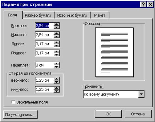This screenshot has height=122, width=155.
Task: Increase the Верхнее margin with up arrow
Action: coord(57,24)
